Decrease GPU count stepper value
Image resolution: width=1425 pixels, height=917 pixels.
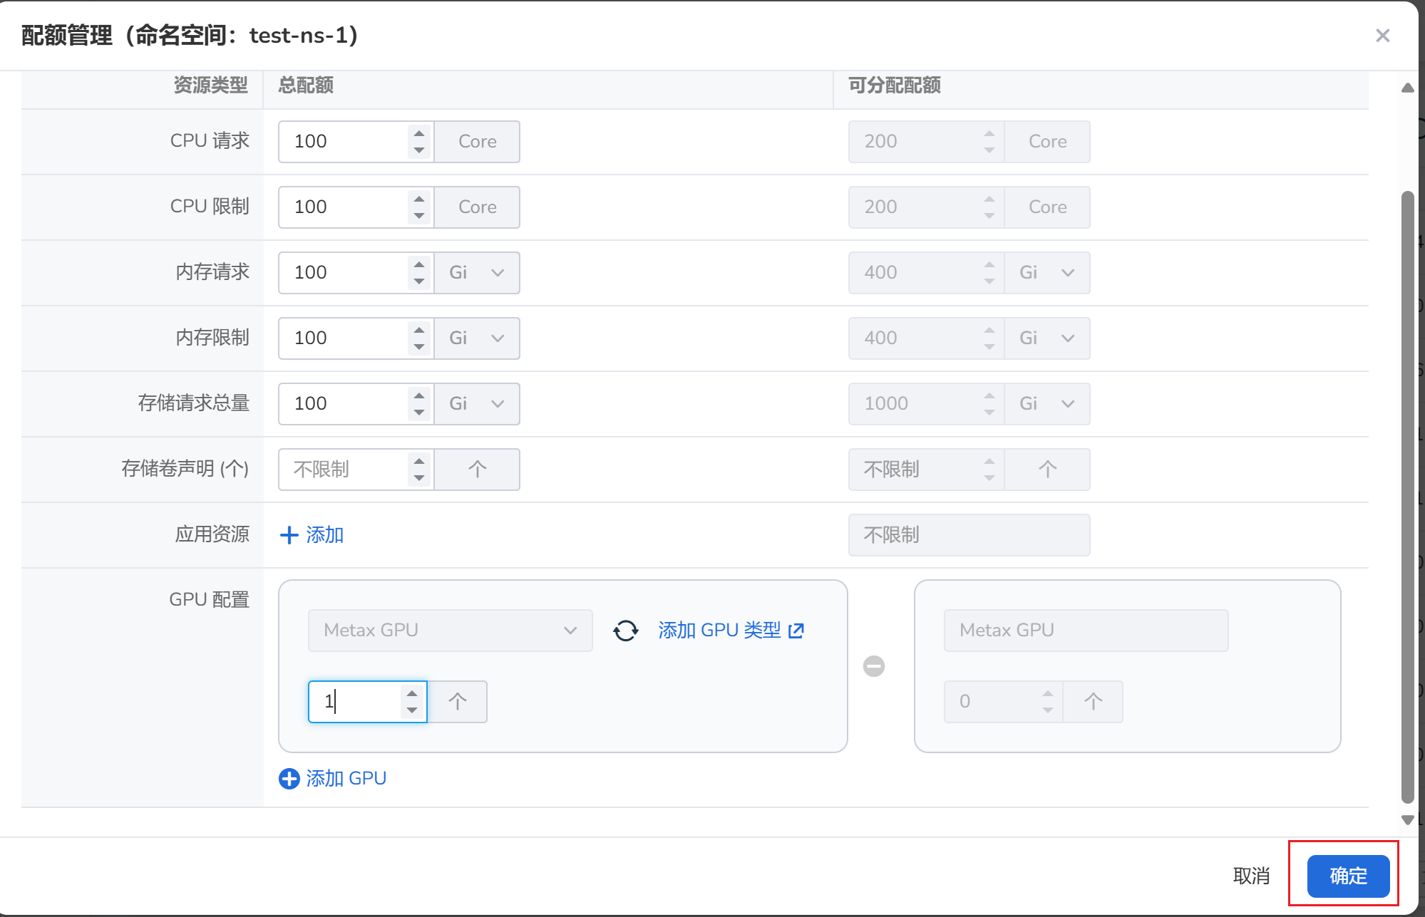(412, 710)
